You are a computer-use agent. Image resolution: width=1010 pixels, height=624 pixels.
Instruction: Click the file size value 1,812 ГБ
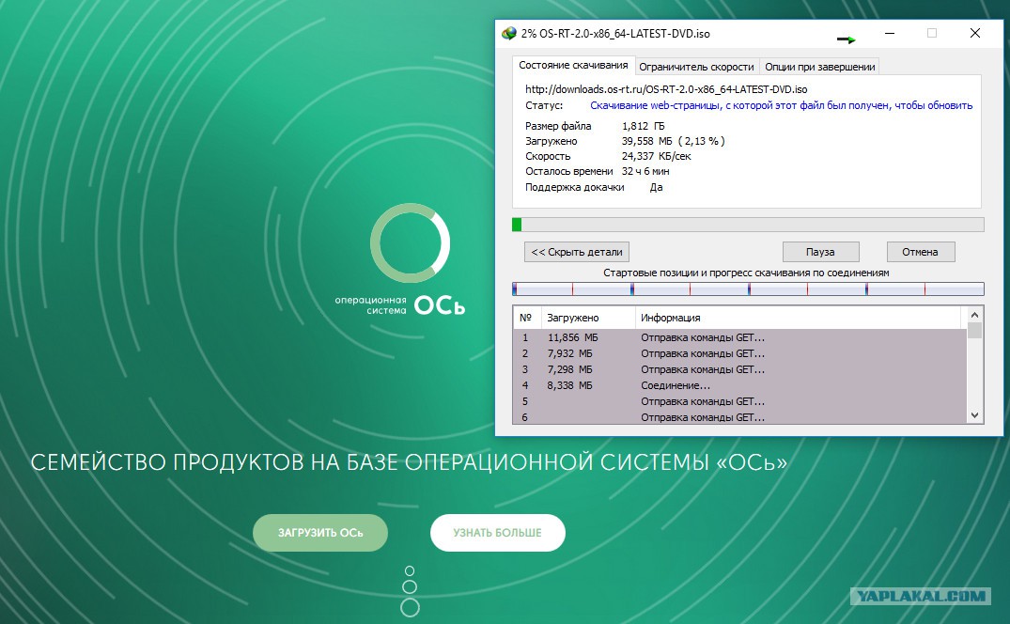(644, 126)
